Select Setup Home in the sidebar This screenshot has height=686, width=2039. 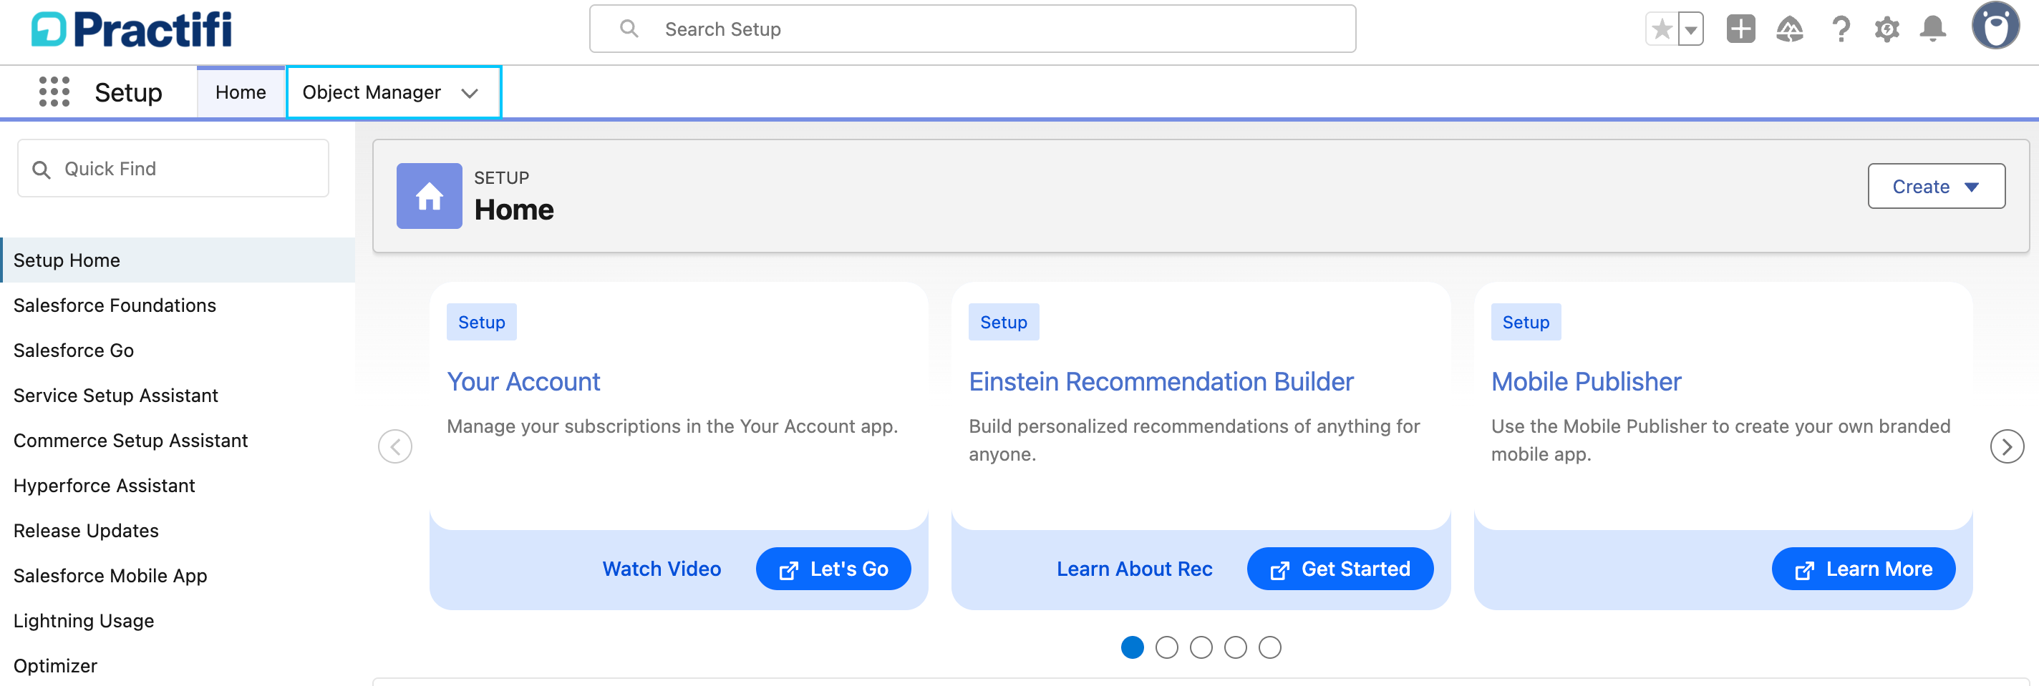[178, 260]
